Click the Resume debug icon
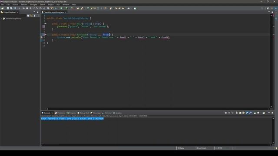 (23, 8)
